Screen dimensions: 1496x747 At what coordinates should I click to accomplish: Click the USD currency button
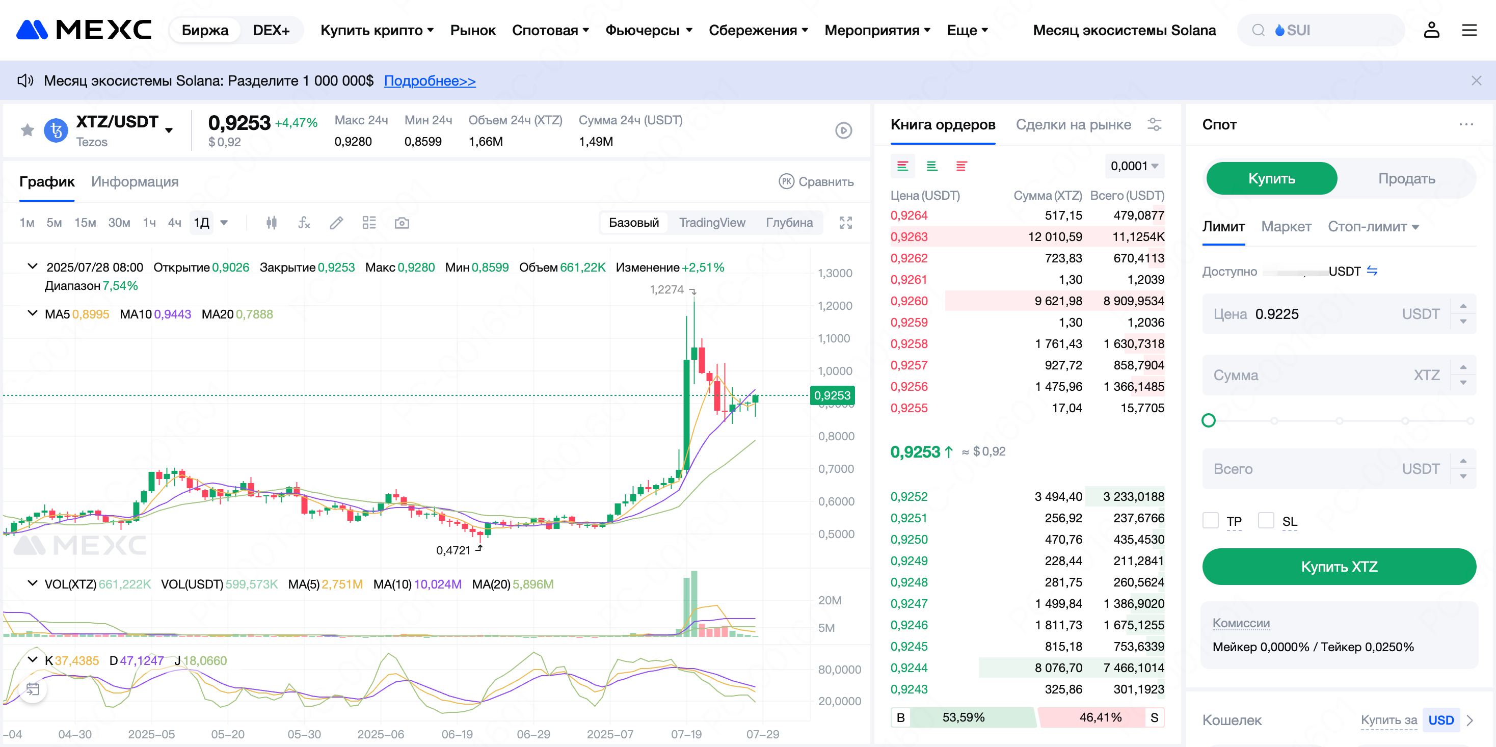pos(1440,721)
